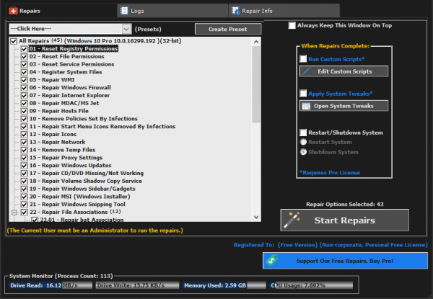The image size is (433, 299).
Task: Open the Click Here presets dropdown arrow
Action: tap(126, 29)
